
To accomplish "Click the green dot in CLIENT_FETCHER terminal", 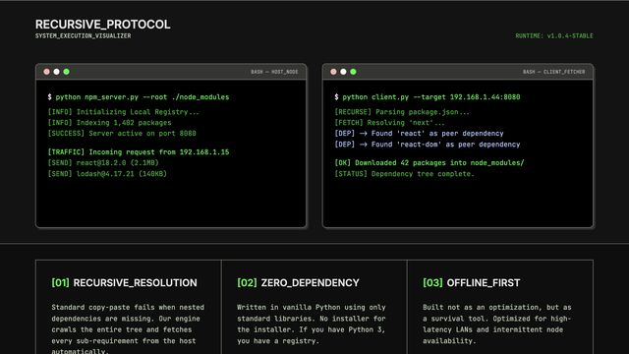I will coord(353,72).
